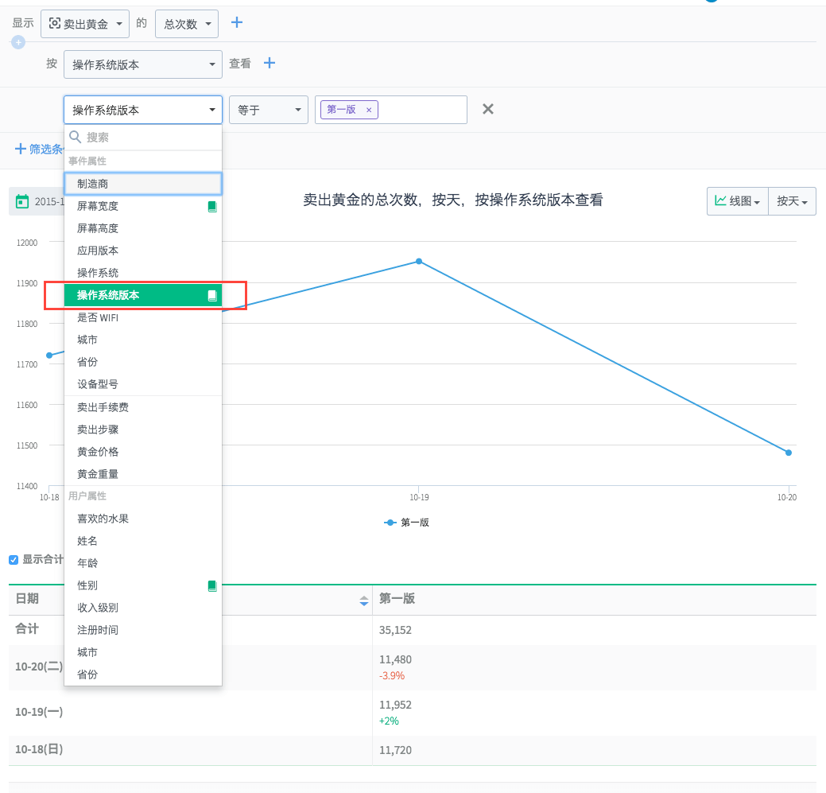The width and height of the screenshot is (826, 793).
Task: Click the 10-19 data point on chart
Action: 419,261
